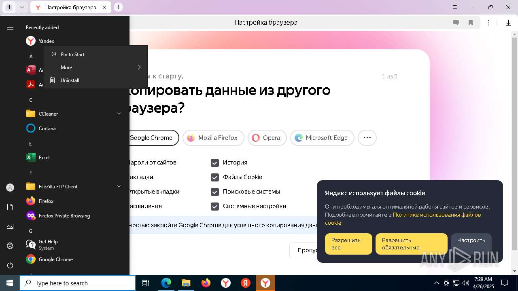Open a new browser tab

click(x=118, y=7)
